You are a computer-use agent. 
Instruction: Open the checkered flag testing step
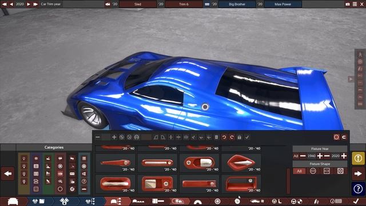[336, 201]
